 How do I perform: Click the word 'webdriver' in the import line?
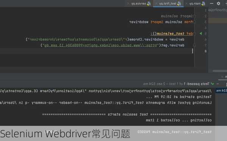pyautogui.click(x=139, y=22)
